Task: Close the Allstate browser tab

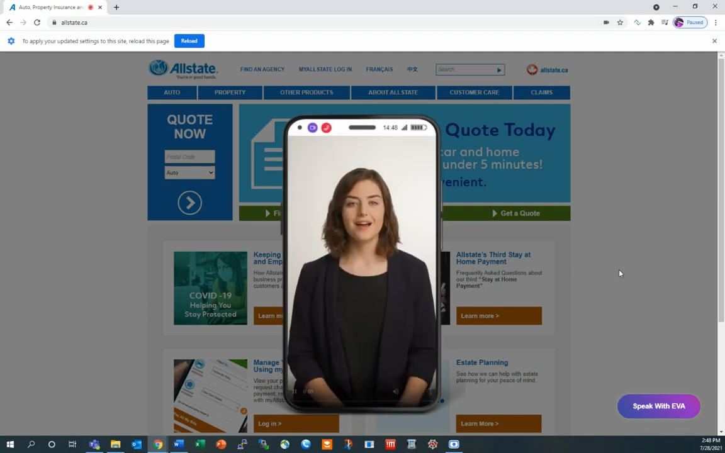Action: 100,8
